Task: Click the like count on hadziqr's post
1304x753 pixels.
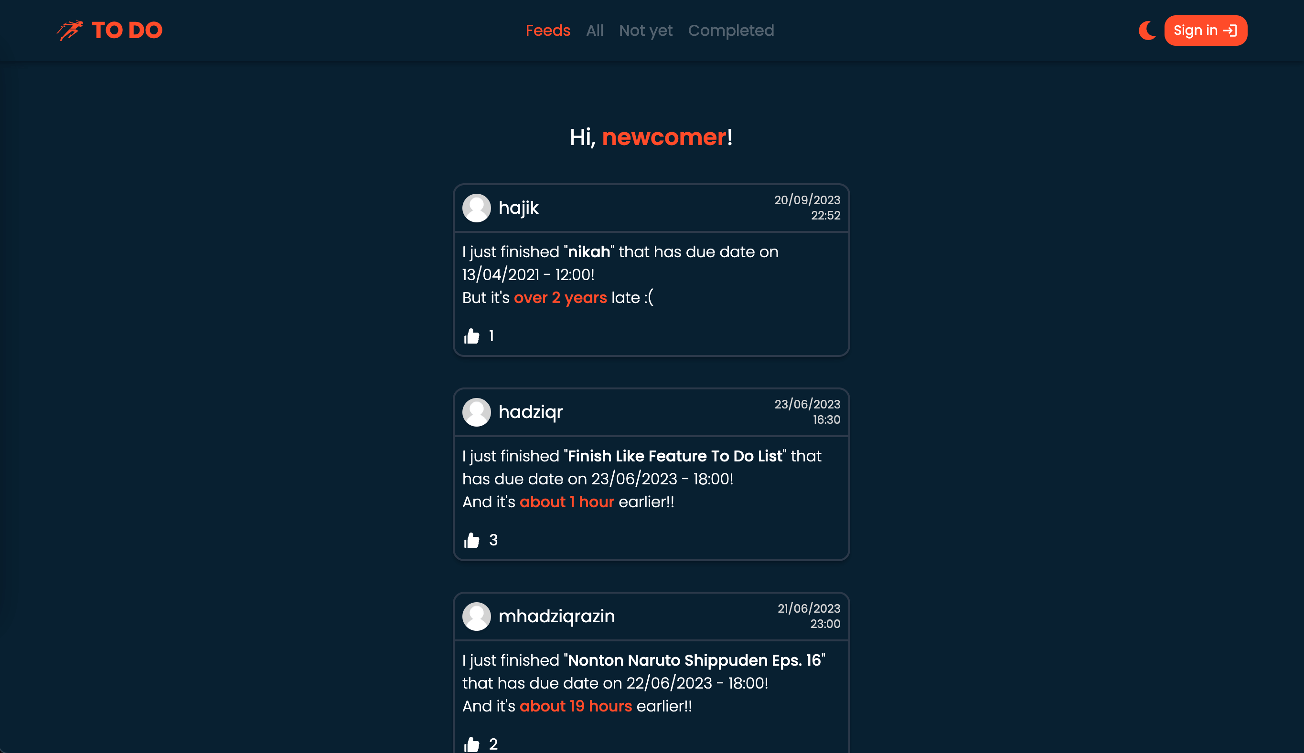Action: 493,540
